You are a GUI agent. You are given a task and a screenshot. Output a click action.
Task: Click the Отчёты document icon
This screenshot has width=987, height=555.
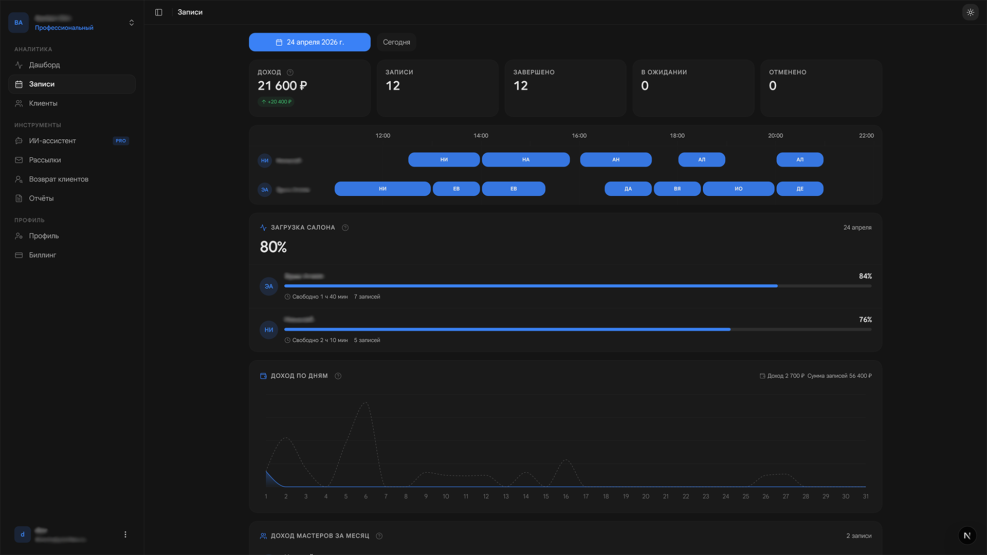click(x=19, y=198)
